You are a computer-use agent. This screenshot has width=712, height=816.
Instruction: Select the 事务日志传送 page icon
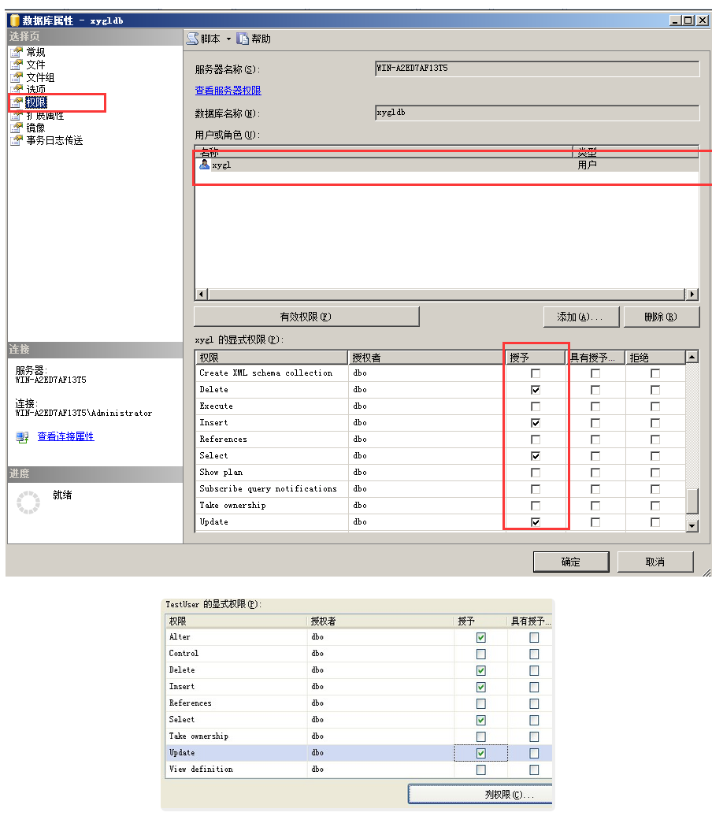click(x=16, y=140)
